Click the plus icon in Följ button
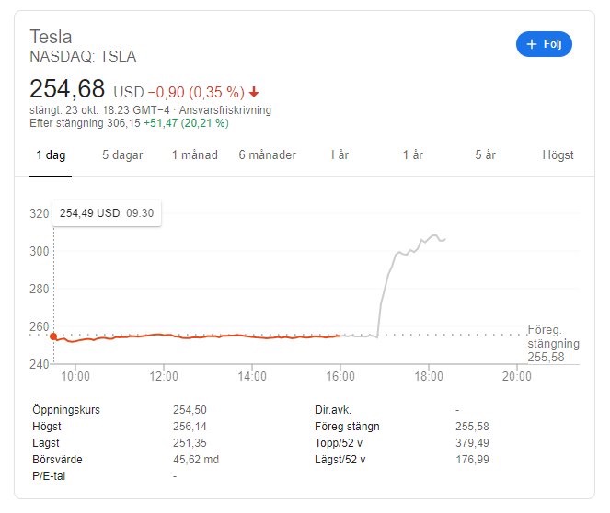Image resolution: width=610 pixels, height=513 pixels. pos(532,44)
